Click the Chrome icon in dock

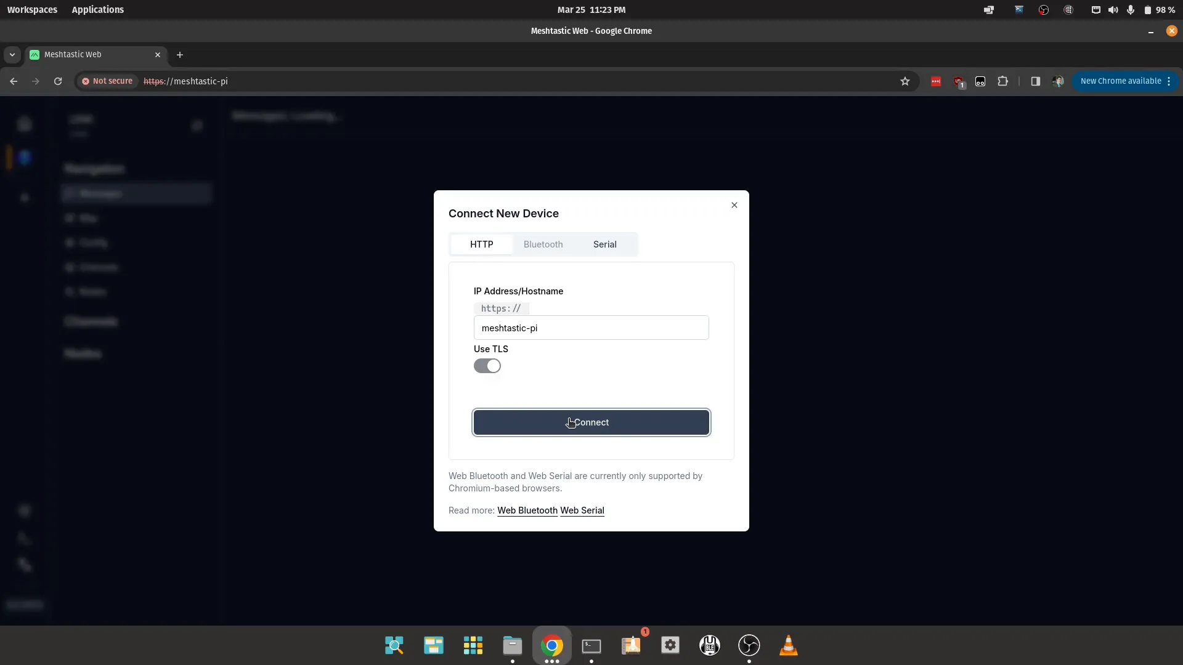552,645
